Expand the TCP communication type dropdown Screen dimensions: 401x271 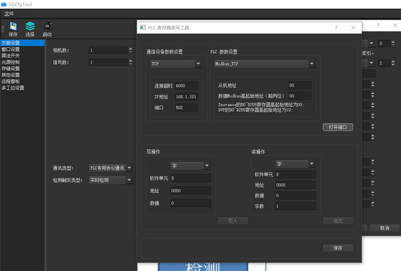click(175, 64)
